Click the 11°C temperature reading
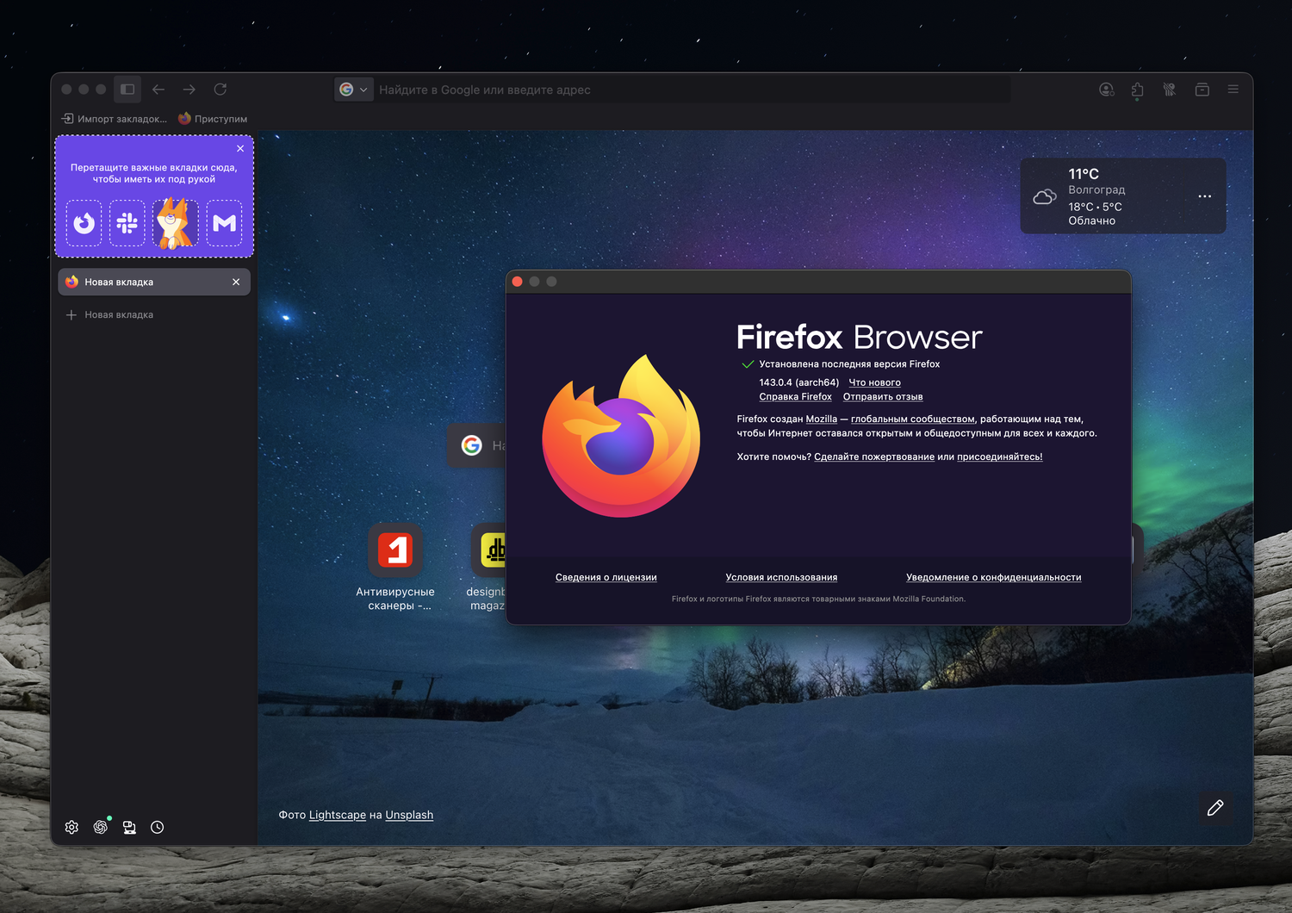This screenshot has height=913, width=1292. [x=1084, y=174]
